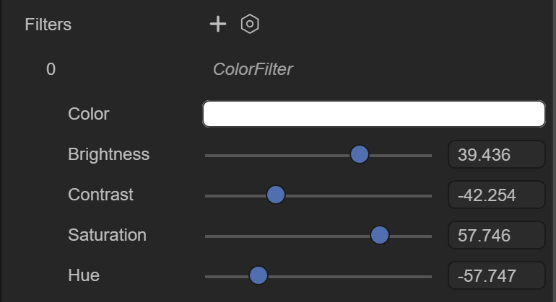Open the hexagon filter settings icon
556x302 pixels.
click(250, 24)
